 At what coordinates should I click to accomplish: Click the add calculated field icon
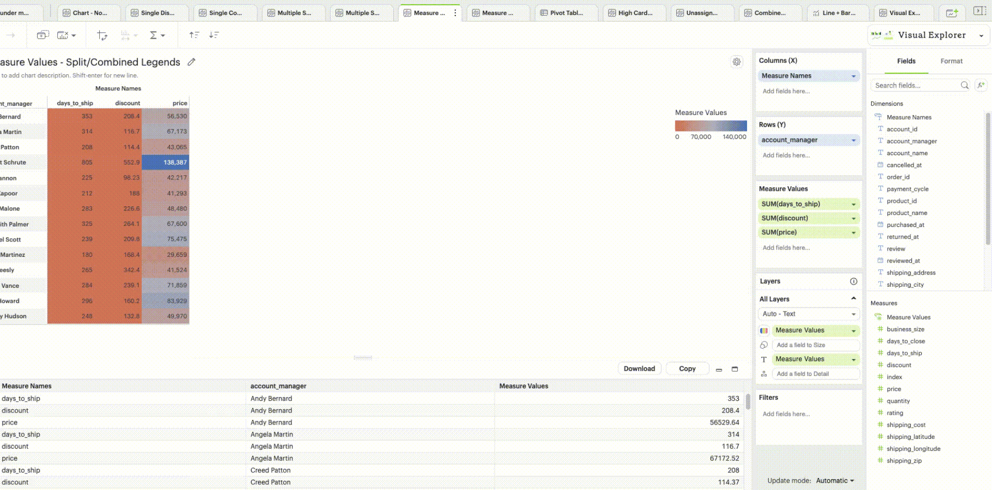pyautogui.click(x=981, y=85)
